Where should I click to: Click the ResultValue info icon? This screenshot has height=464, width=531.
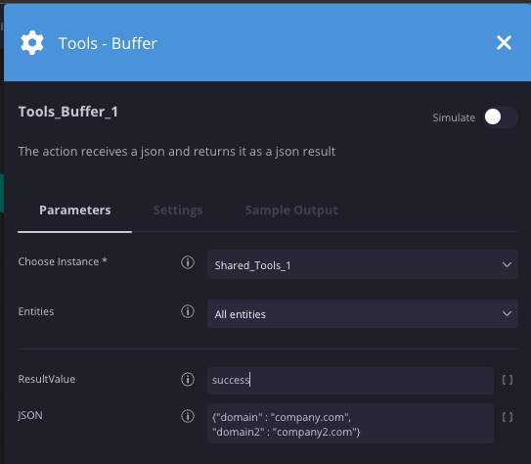pyautogui.click(x=188, y=379)
